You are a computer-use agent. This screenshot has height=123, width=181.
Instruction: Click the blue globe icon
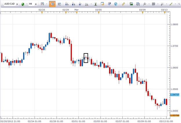116,4
